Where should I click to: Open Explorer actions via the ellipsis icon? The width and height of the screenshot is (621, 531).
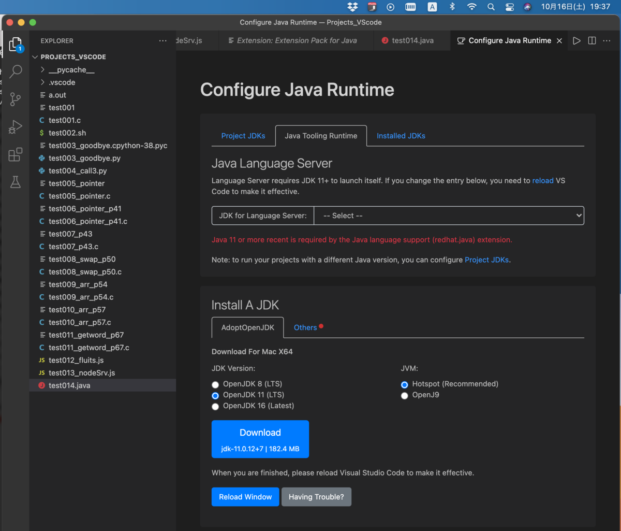click(x=162, y=40)
